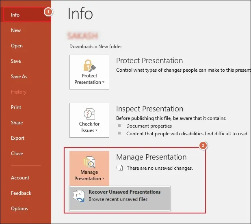Click 'Control what types of changes' description
The height and width of the screenshot is (224, 251).
[x=184, y=70]
